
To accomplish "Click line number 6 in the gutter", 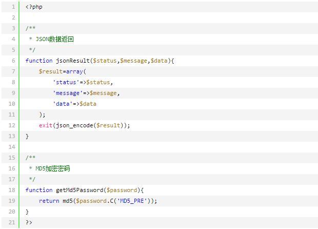I will click(x=13, y=61).
